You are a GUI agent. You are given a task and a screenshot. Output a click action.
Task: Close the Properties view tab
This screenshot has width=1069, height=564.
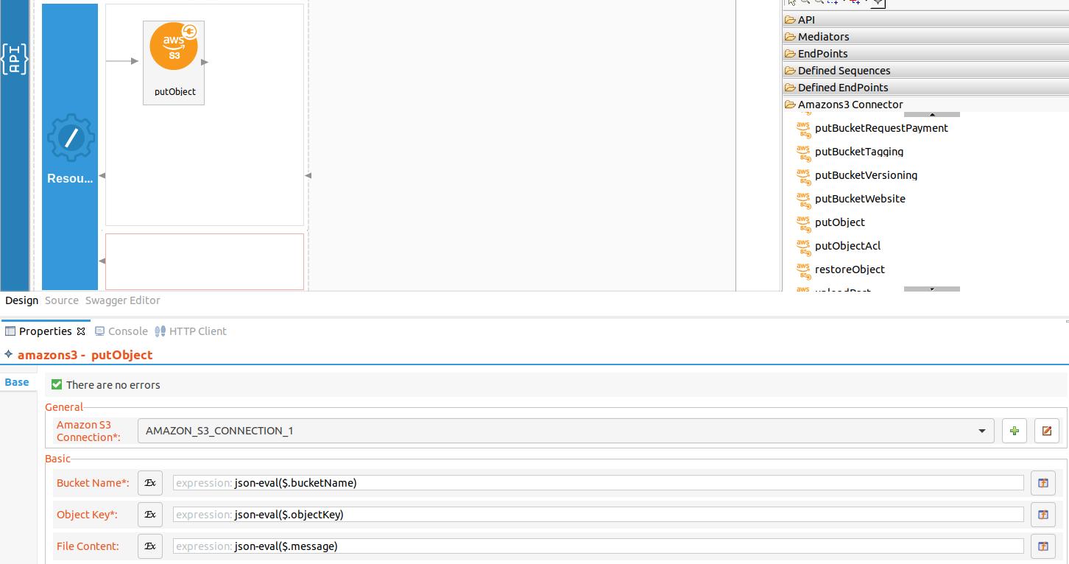point(81,331)
